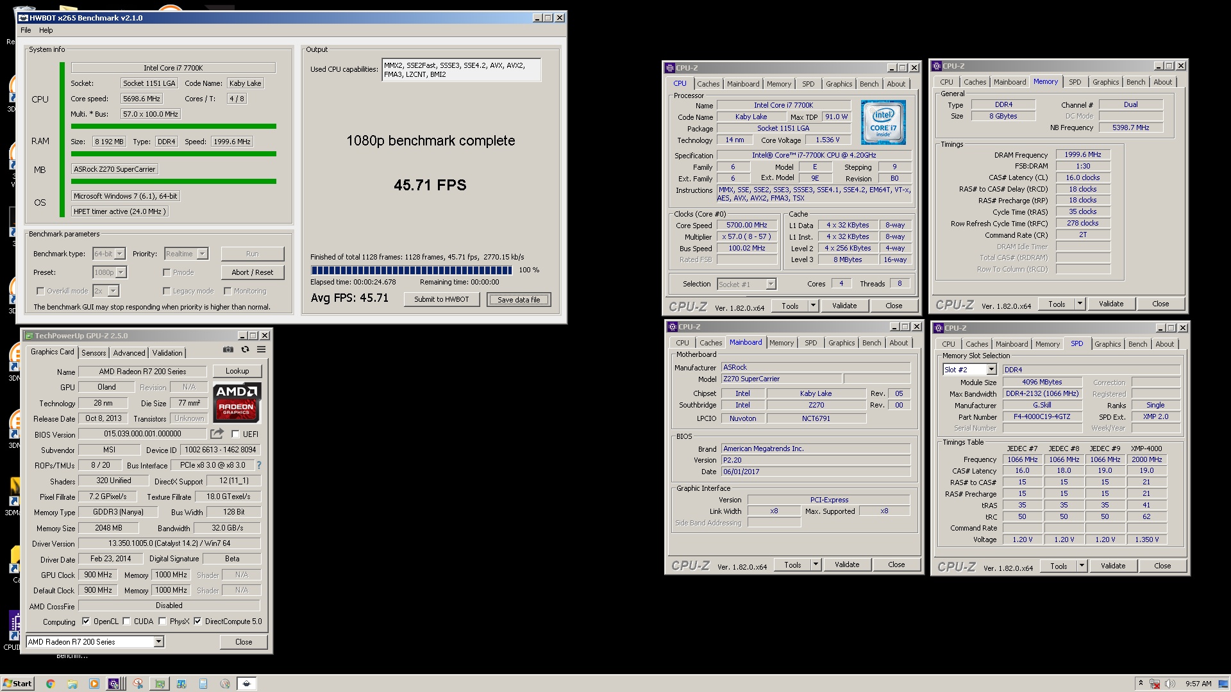Expand Tools dropdown arrow in CPU-Z Memory window
The width and height of the screenshot is (1231, 692).
[1080, 304]
